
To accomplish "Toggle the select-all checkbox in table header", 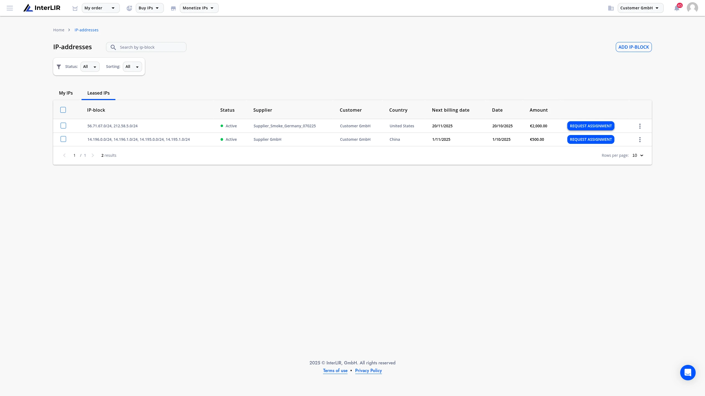I will [63, 110].
